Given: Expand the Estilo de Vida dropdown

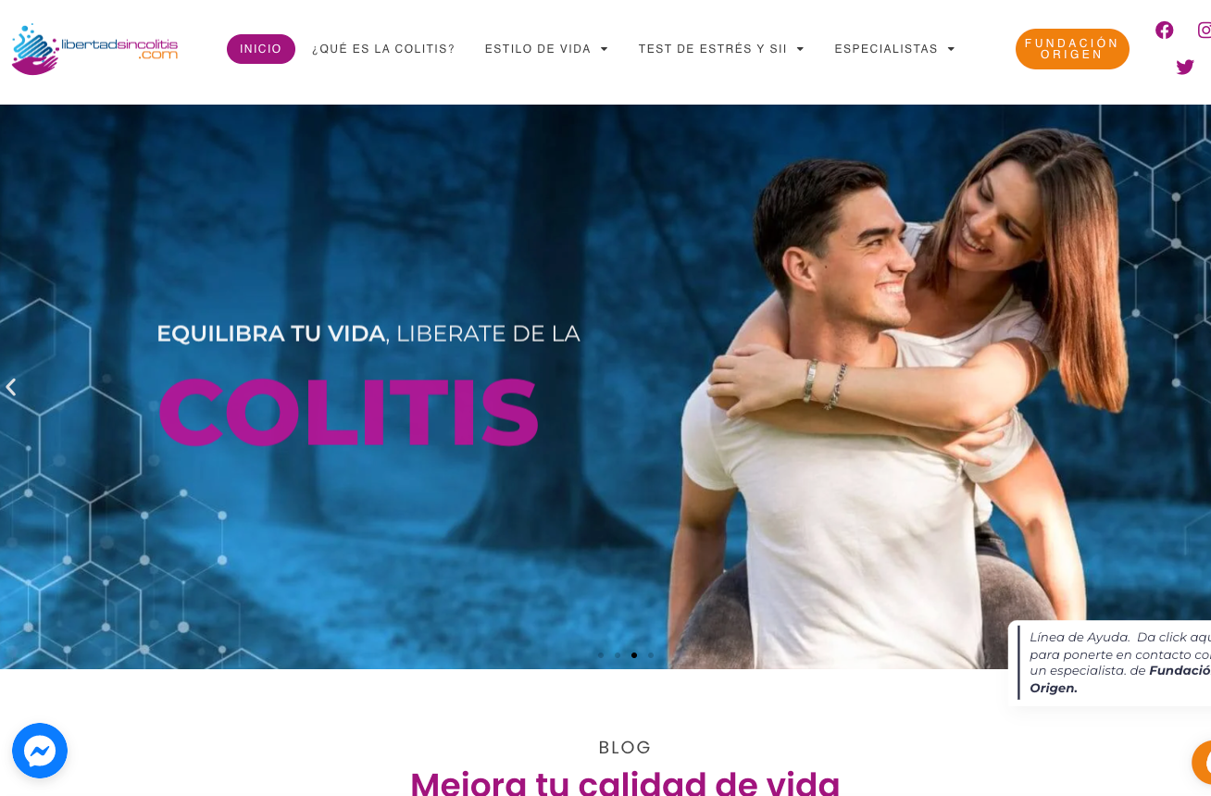Looking at the screenshot, I should [x=546, y=49].
